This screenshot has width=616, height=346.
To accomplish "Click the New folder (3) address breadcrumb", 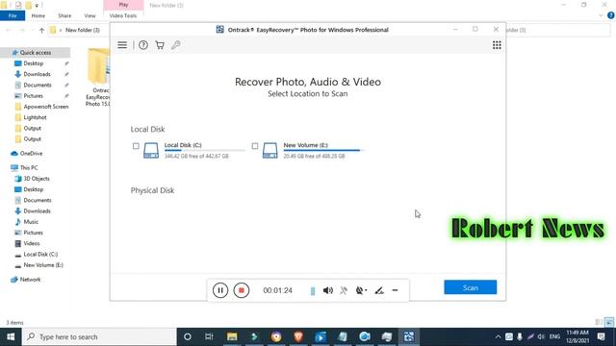I will pyautogui.click(x=83, y=30).
